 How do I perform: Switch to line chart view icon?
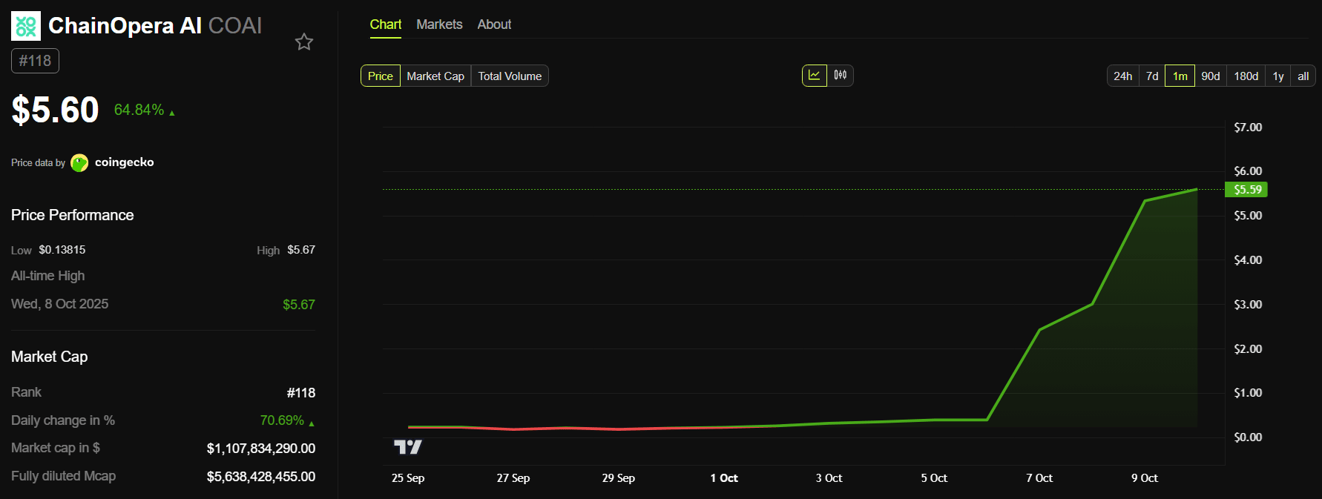(815, 76)
